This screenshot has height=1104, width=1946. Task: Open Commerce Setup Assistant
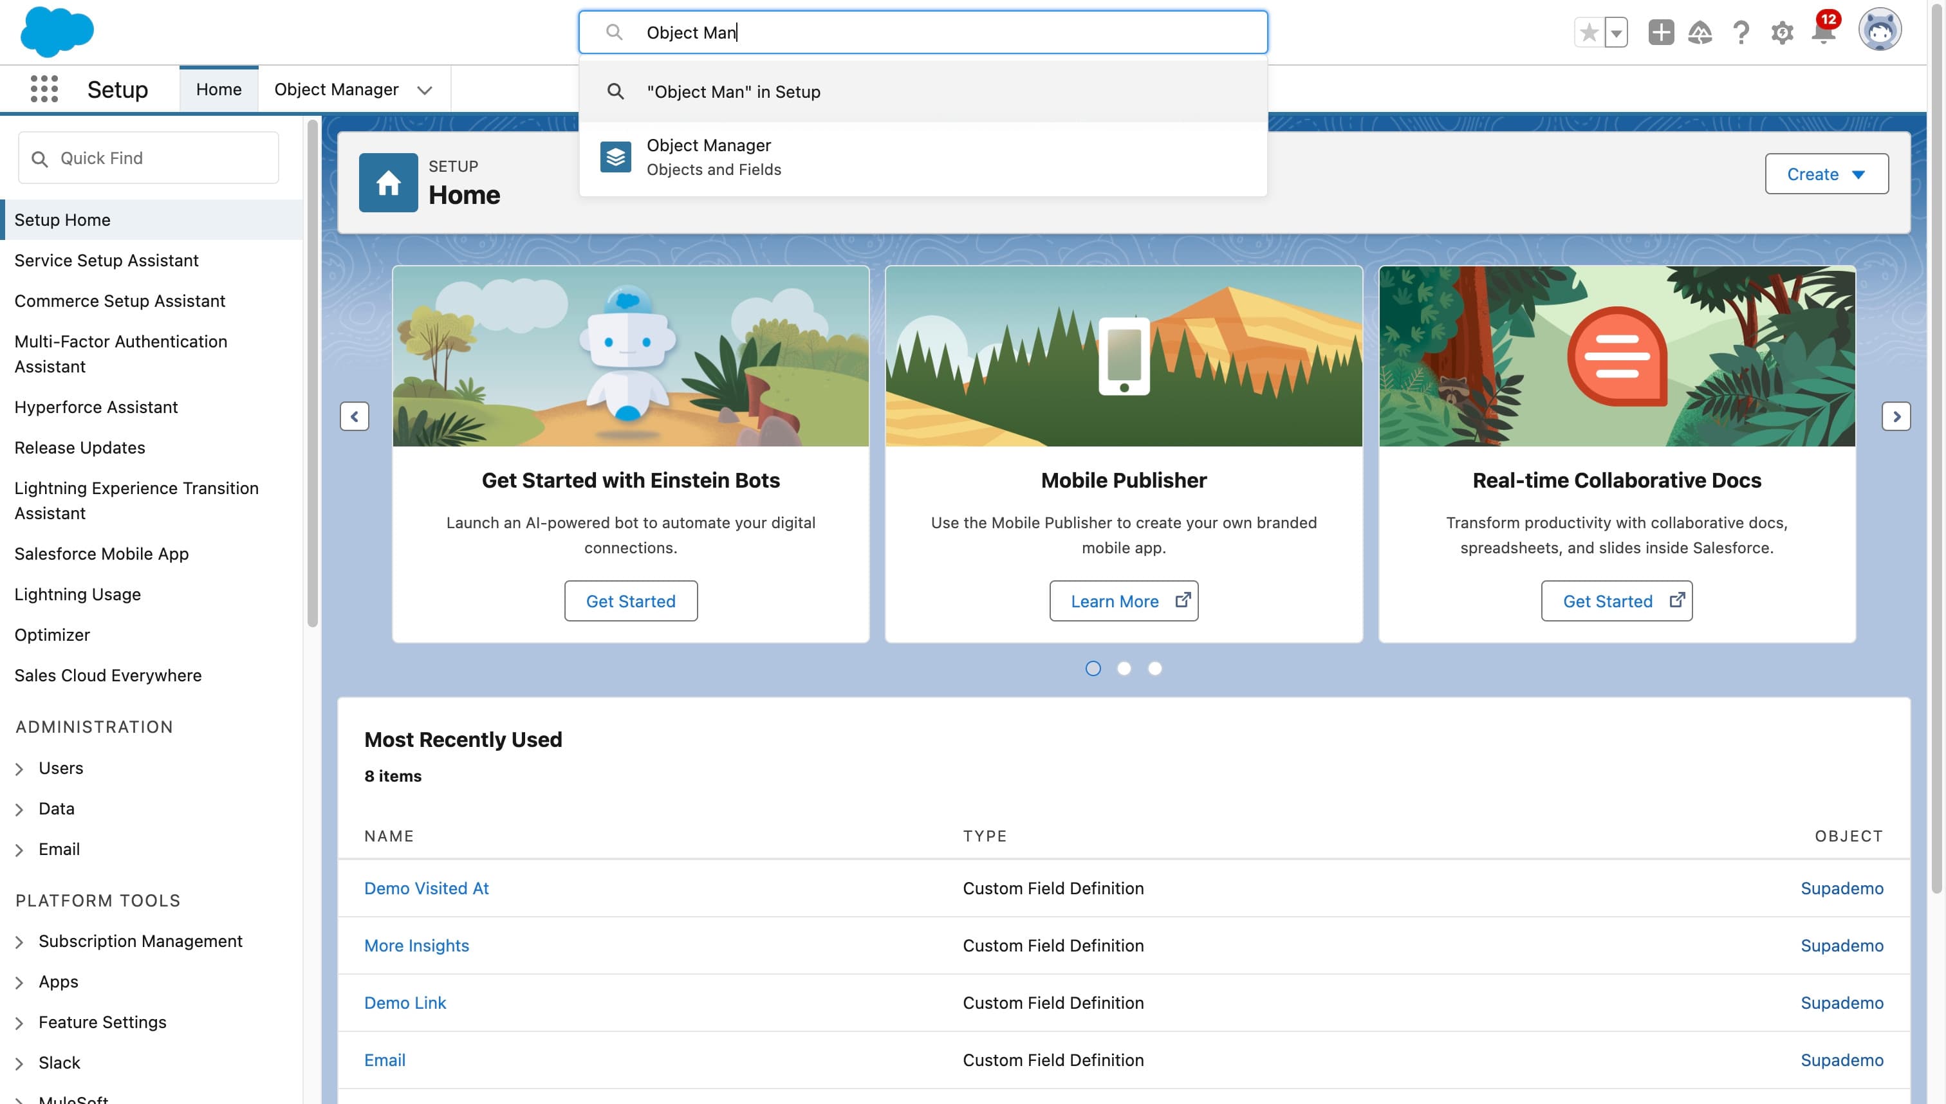(x=120, y=301)
